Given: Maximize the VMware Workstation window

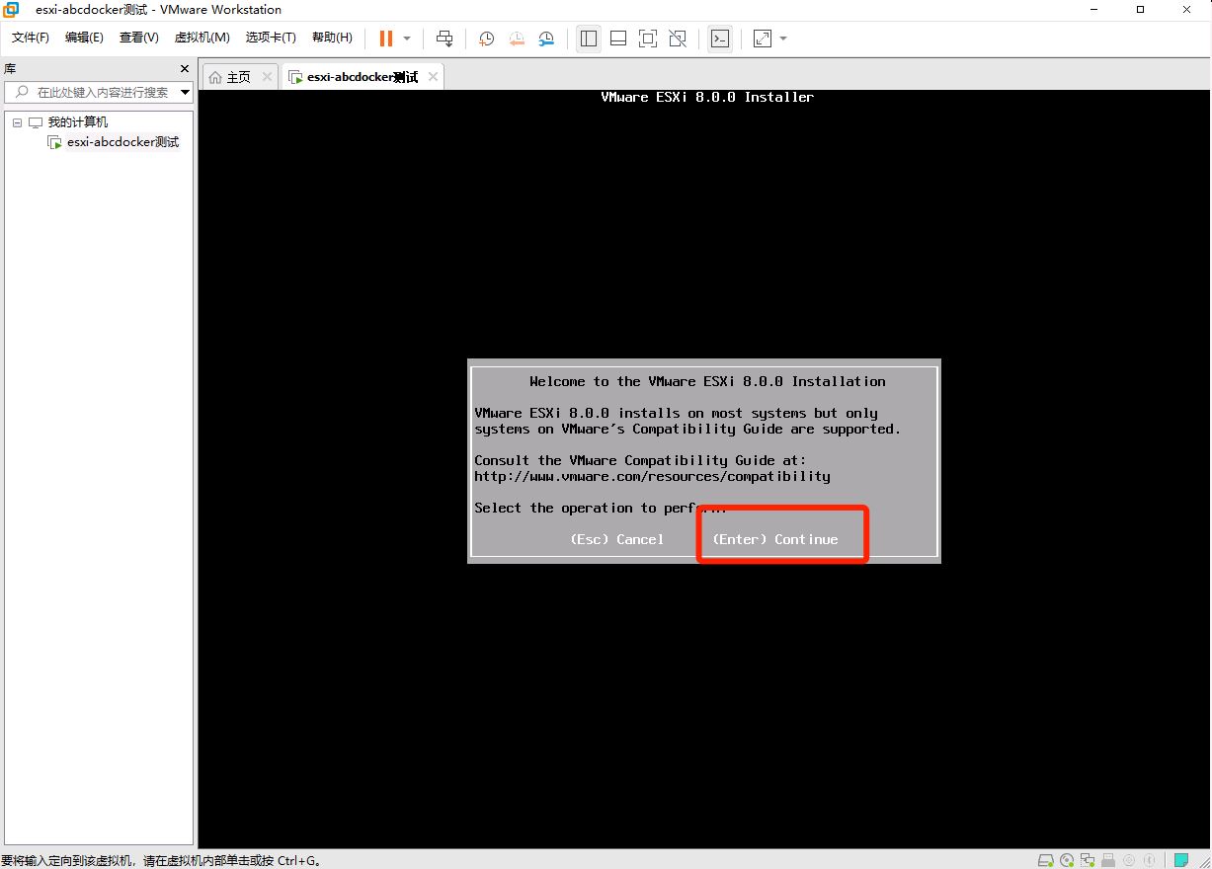Looking at the screenshot, I should (1140, 10).
